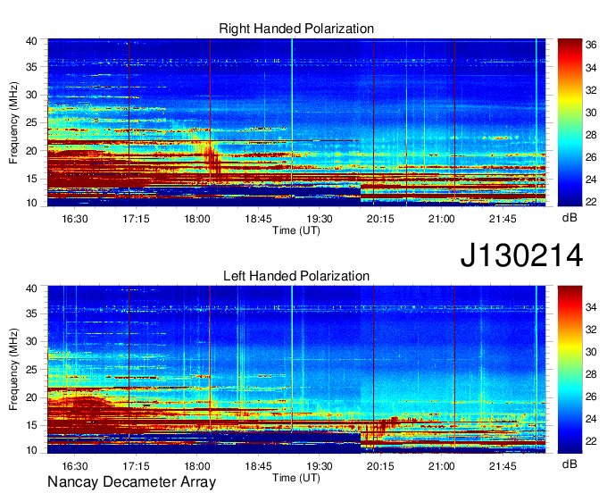Click the 15 MHz tick of Right Handed plot
607x493 pixels.
point(31,179)
